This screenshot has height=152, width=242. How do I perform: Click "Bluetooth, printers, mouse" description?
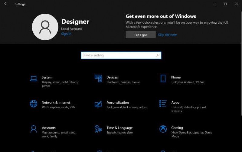[123, 82]
